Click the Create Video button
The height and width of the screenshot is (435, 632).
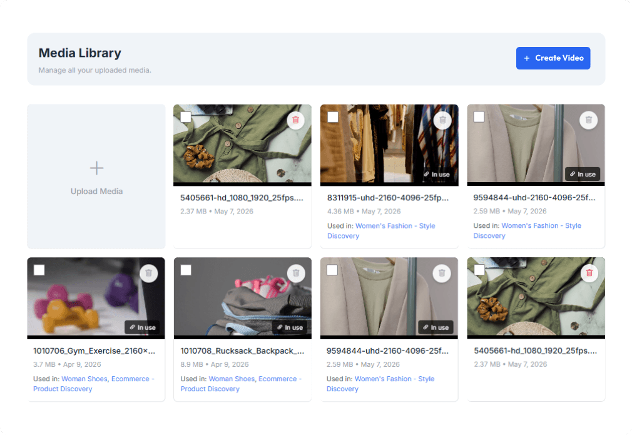coord(553,58)
